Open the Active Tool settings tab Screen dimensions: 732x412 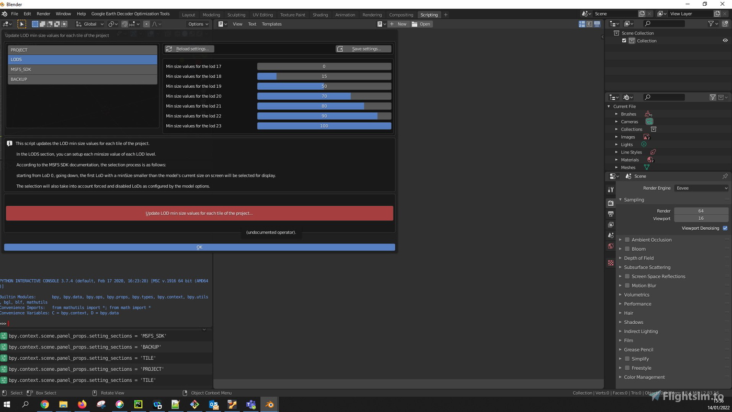tap(611, 189)
